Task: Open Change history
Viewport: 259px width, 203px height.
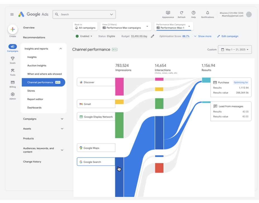Action: click(x=32, y=162)
